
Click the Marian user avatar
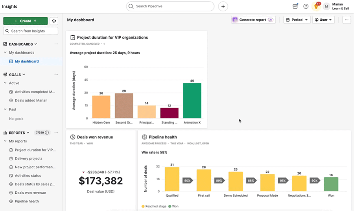point(326,6)
